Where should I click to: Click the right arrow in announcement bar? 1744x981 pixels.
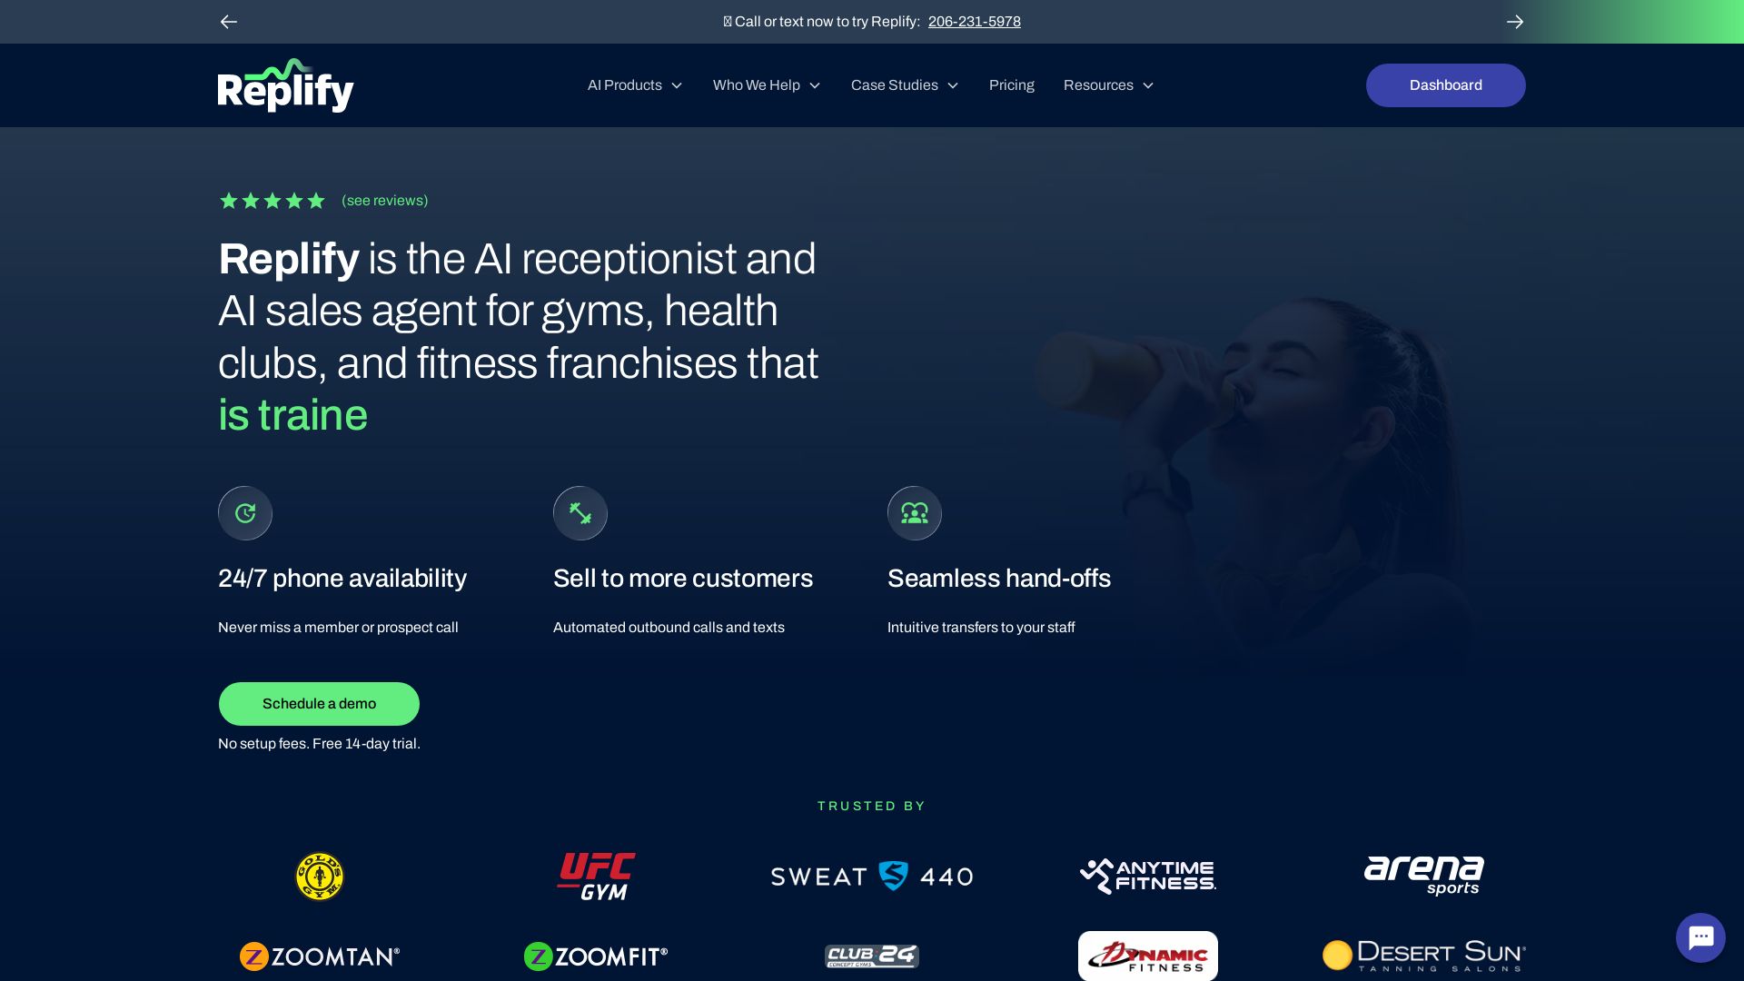(1515, 22)
